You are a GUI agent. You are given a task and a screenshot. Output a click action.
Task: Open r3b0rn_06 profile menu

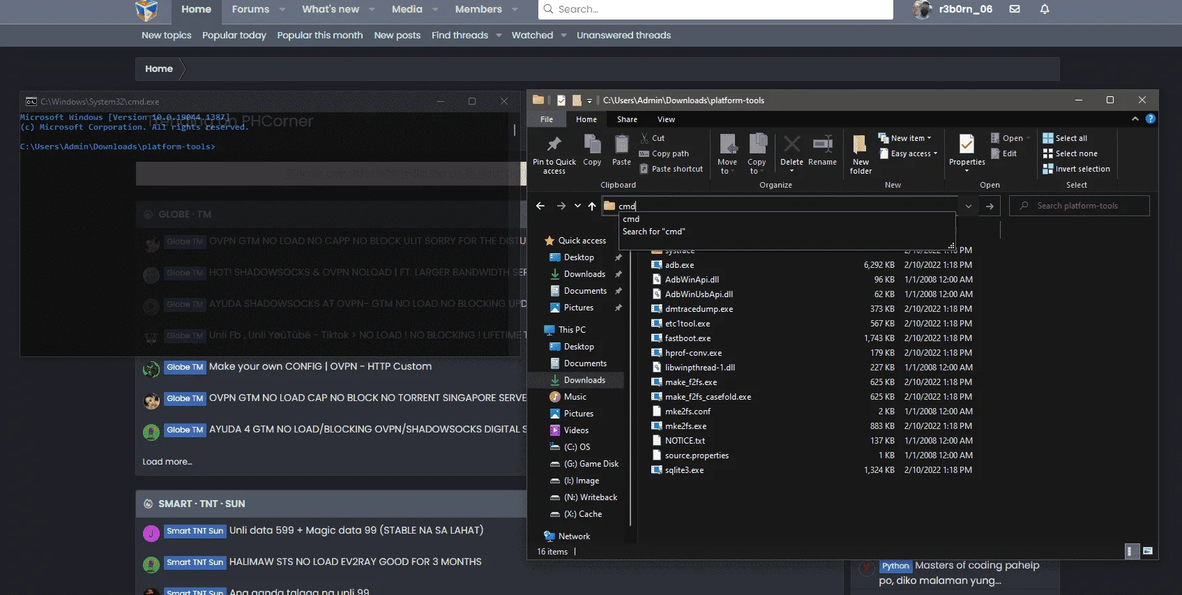pyautogui.click(x=953, y=9)
